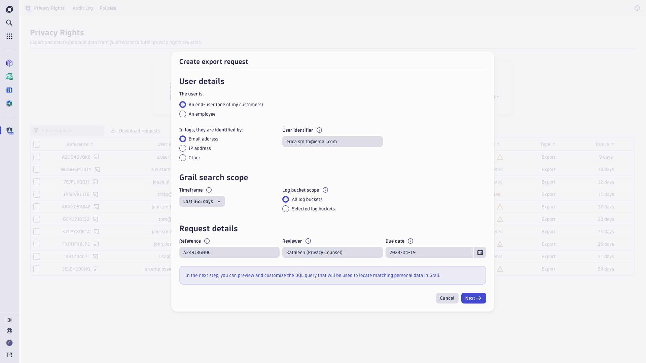Toggle the IP address identifier option
Screen dimensions: 646x363
click(182, 148)
